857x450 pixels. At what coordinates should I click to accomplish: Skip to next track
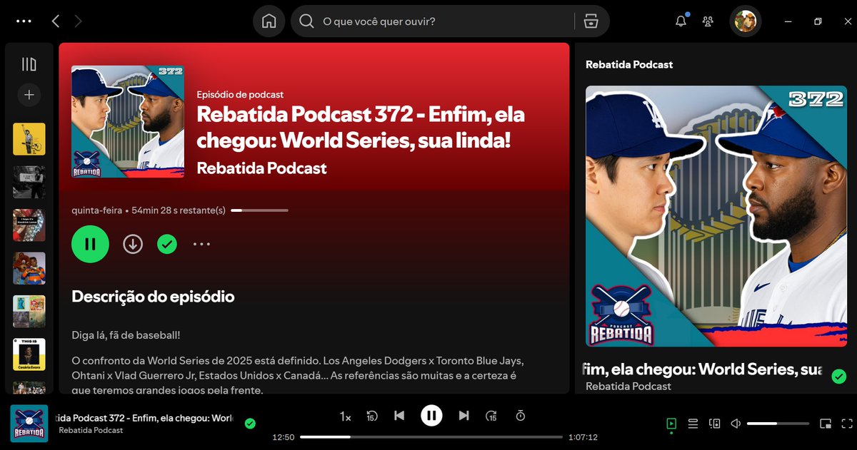point(463,416)
